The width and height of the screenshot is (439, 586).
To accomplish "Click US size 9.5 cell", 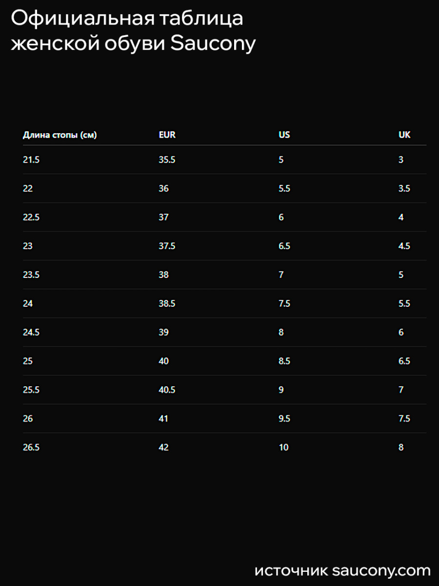I will coord(284,419).
